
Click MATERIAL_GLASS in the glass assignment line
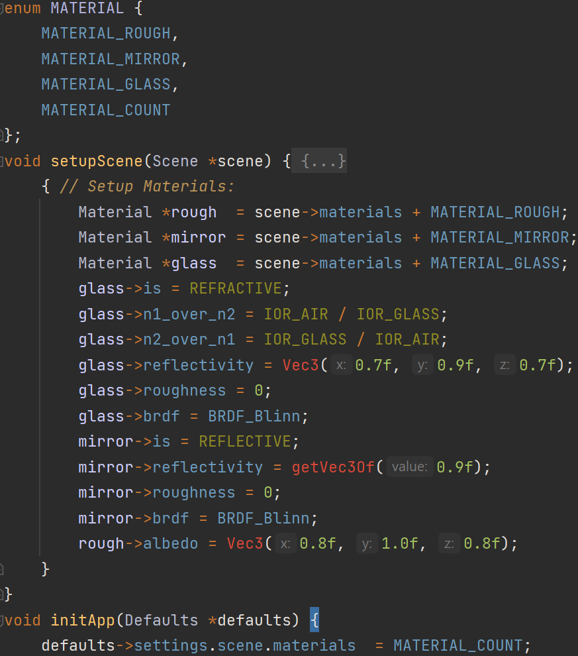tap(495, 263)
